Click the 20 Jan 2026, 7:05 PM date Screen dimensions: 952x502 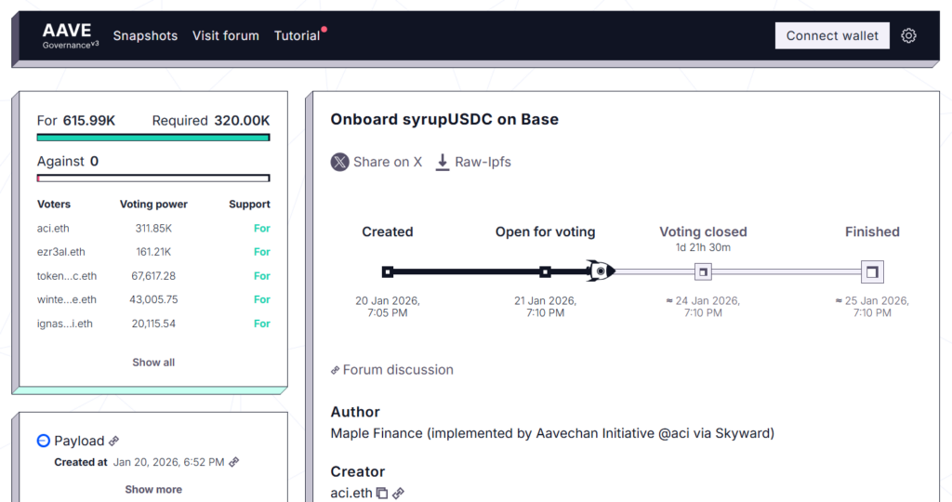point(388,307)
